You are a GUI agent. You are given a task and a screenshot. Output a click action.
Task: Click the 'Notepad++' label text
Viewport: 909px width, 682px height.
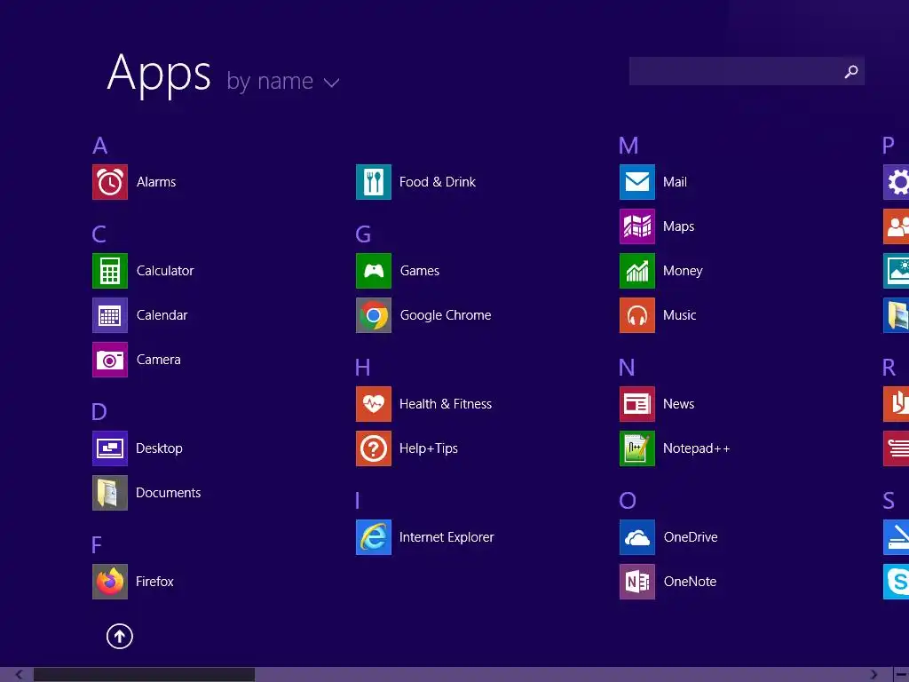[696, 448]
